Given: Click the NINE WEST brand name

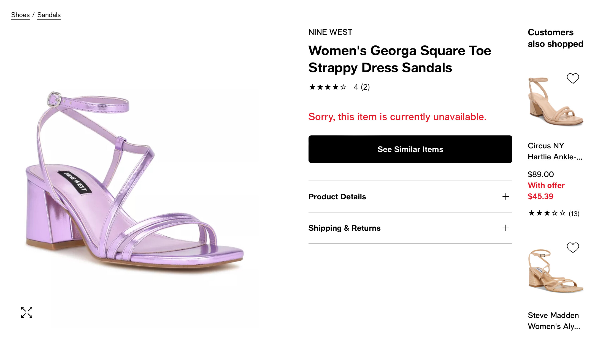Looking at the screenshot, I should (x=330, y=32).
